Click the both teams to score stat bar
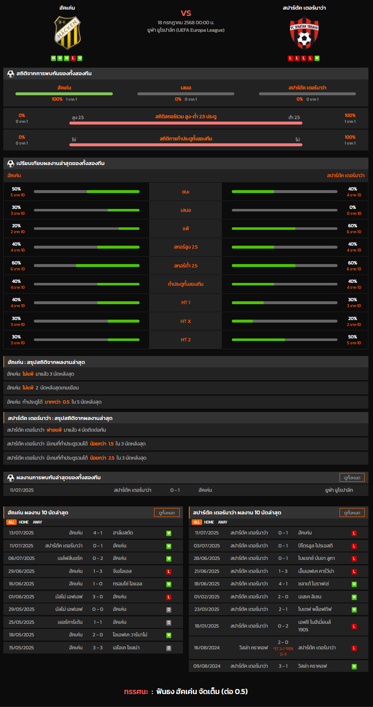This screenshot has height=707, width=373. tap(186, 145)
